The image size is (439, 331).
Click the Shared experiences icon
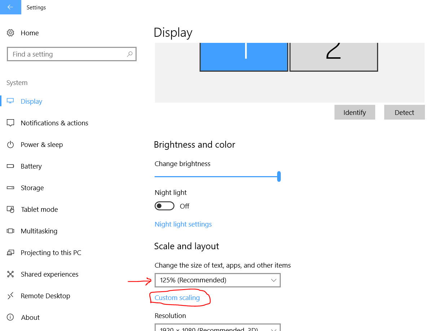click(10, 274)
